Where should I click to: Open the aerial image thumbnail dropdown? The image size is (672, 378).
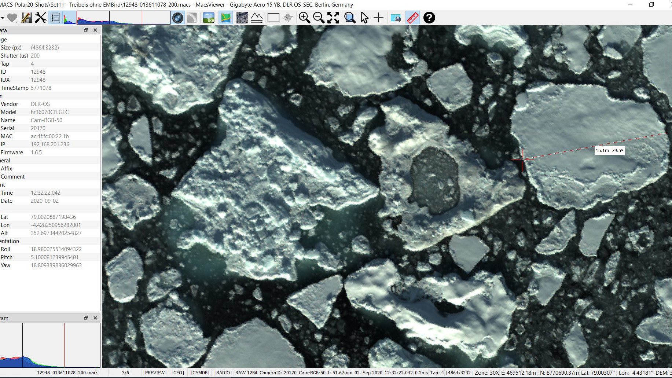point(242,18)
